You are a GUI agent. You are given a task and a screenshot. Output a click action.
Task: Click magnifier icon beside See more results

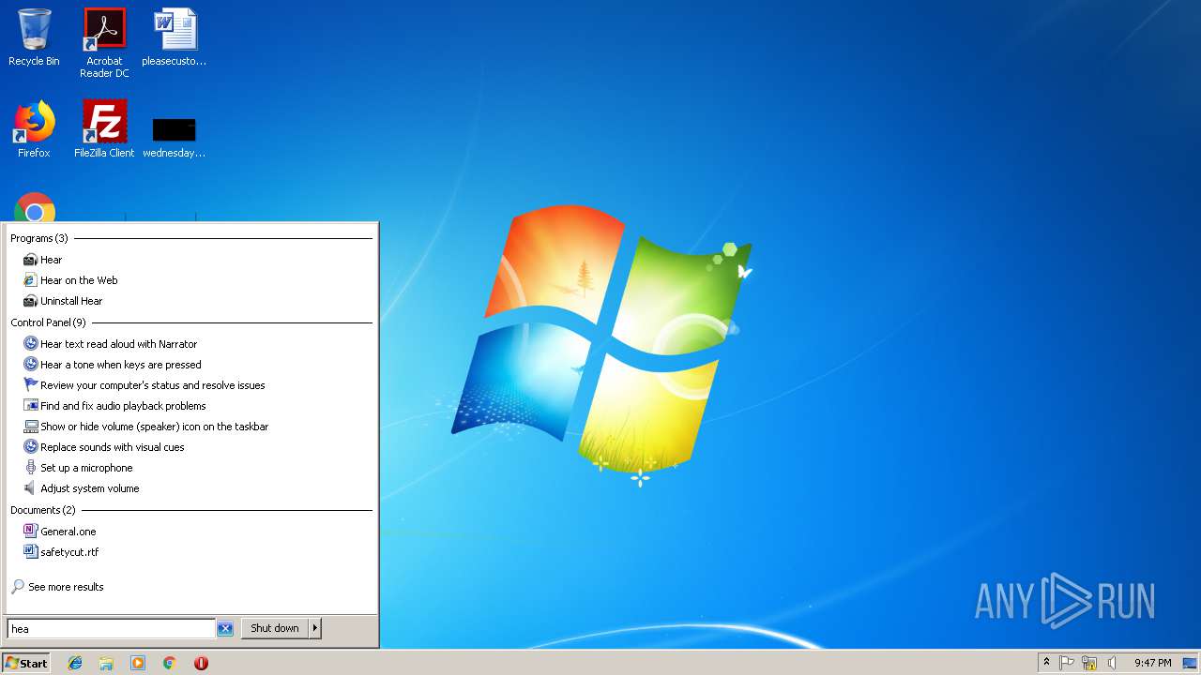18,587
